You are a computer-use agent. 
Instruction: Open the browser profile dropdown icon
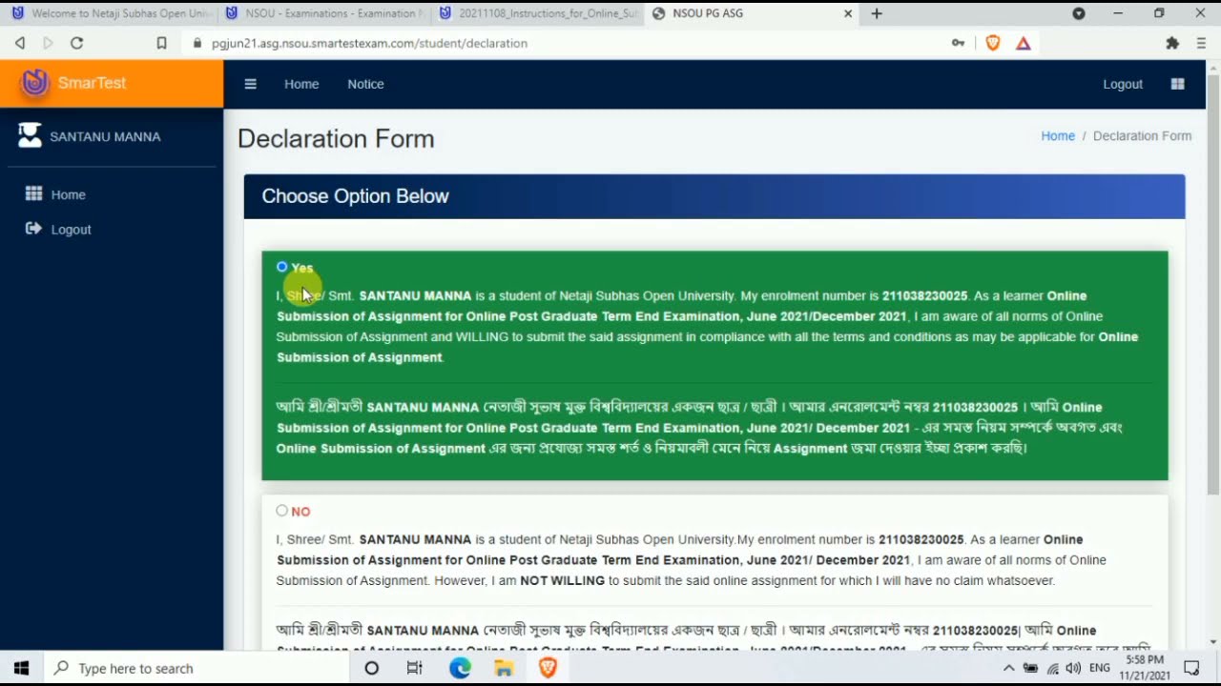click(1079, 13)
